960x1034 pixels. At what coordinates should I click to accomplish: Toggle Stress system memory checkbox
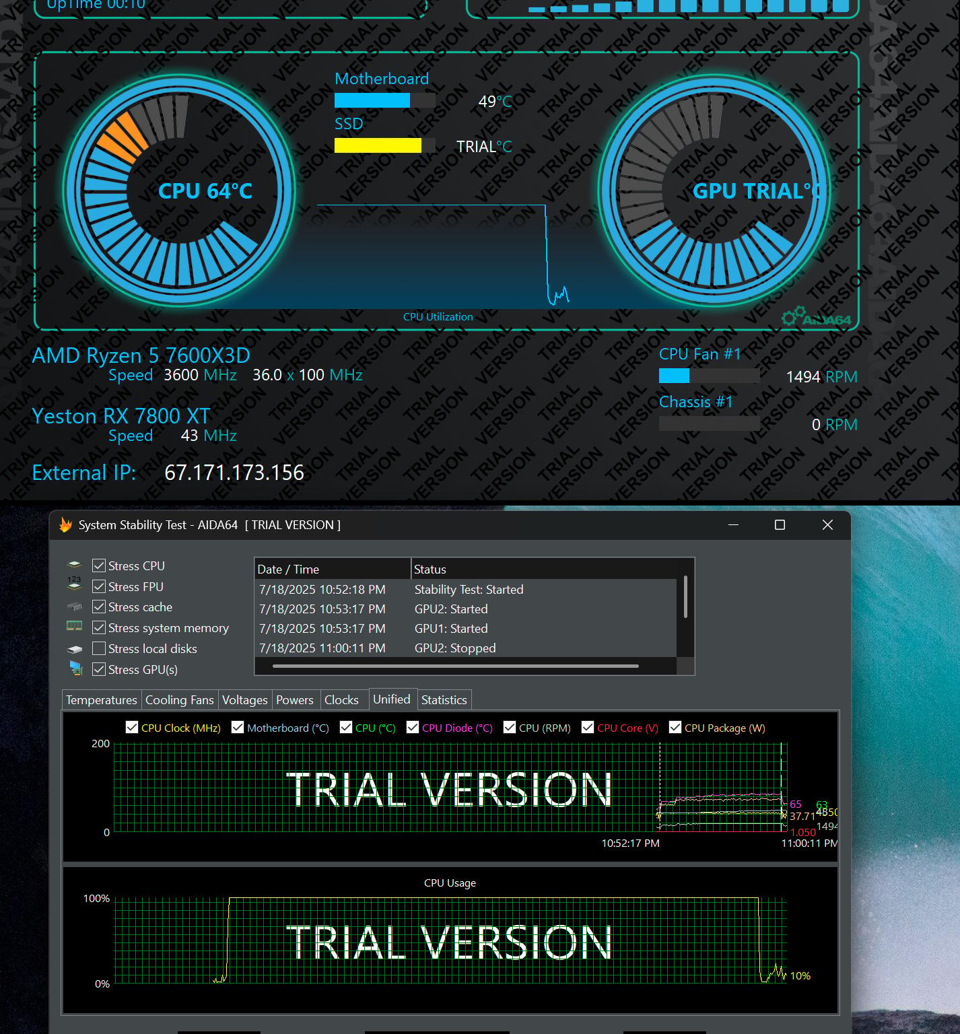99,627
